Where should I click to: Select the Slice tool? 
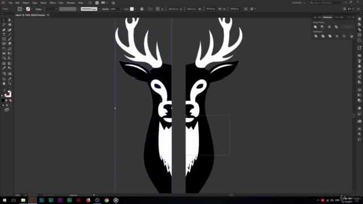coord(10,79)
